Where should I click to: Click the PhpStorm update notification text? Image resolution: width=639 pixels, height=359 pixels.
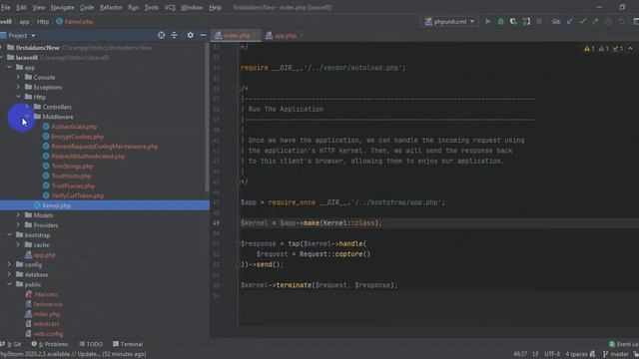coord(73,354)
